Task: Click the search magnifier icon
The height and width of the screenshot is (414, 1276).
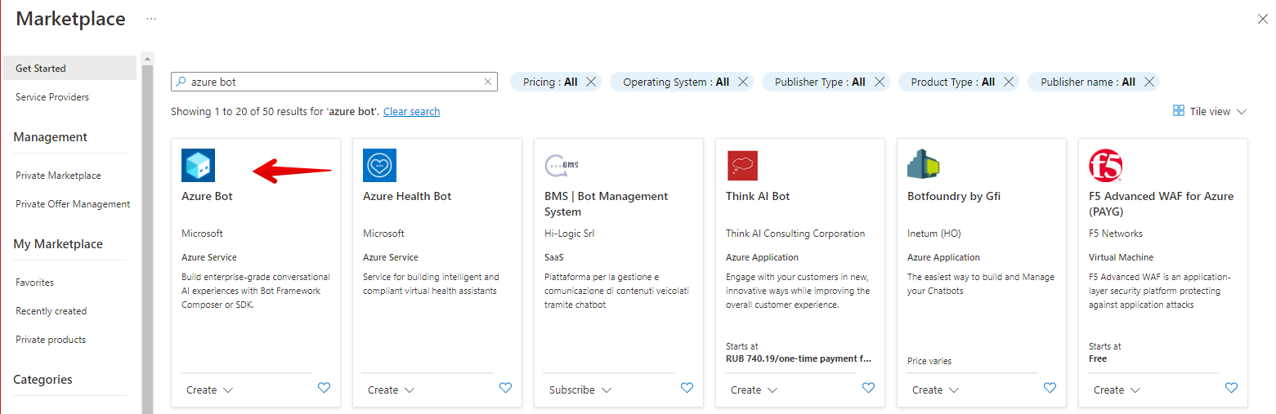Action: click(181, 82)
